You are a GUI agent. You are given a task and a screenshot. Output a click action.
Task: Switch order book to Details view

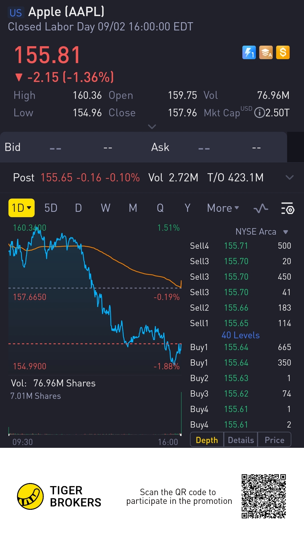coord(241,440)
